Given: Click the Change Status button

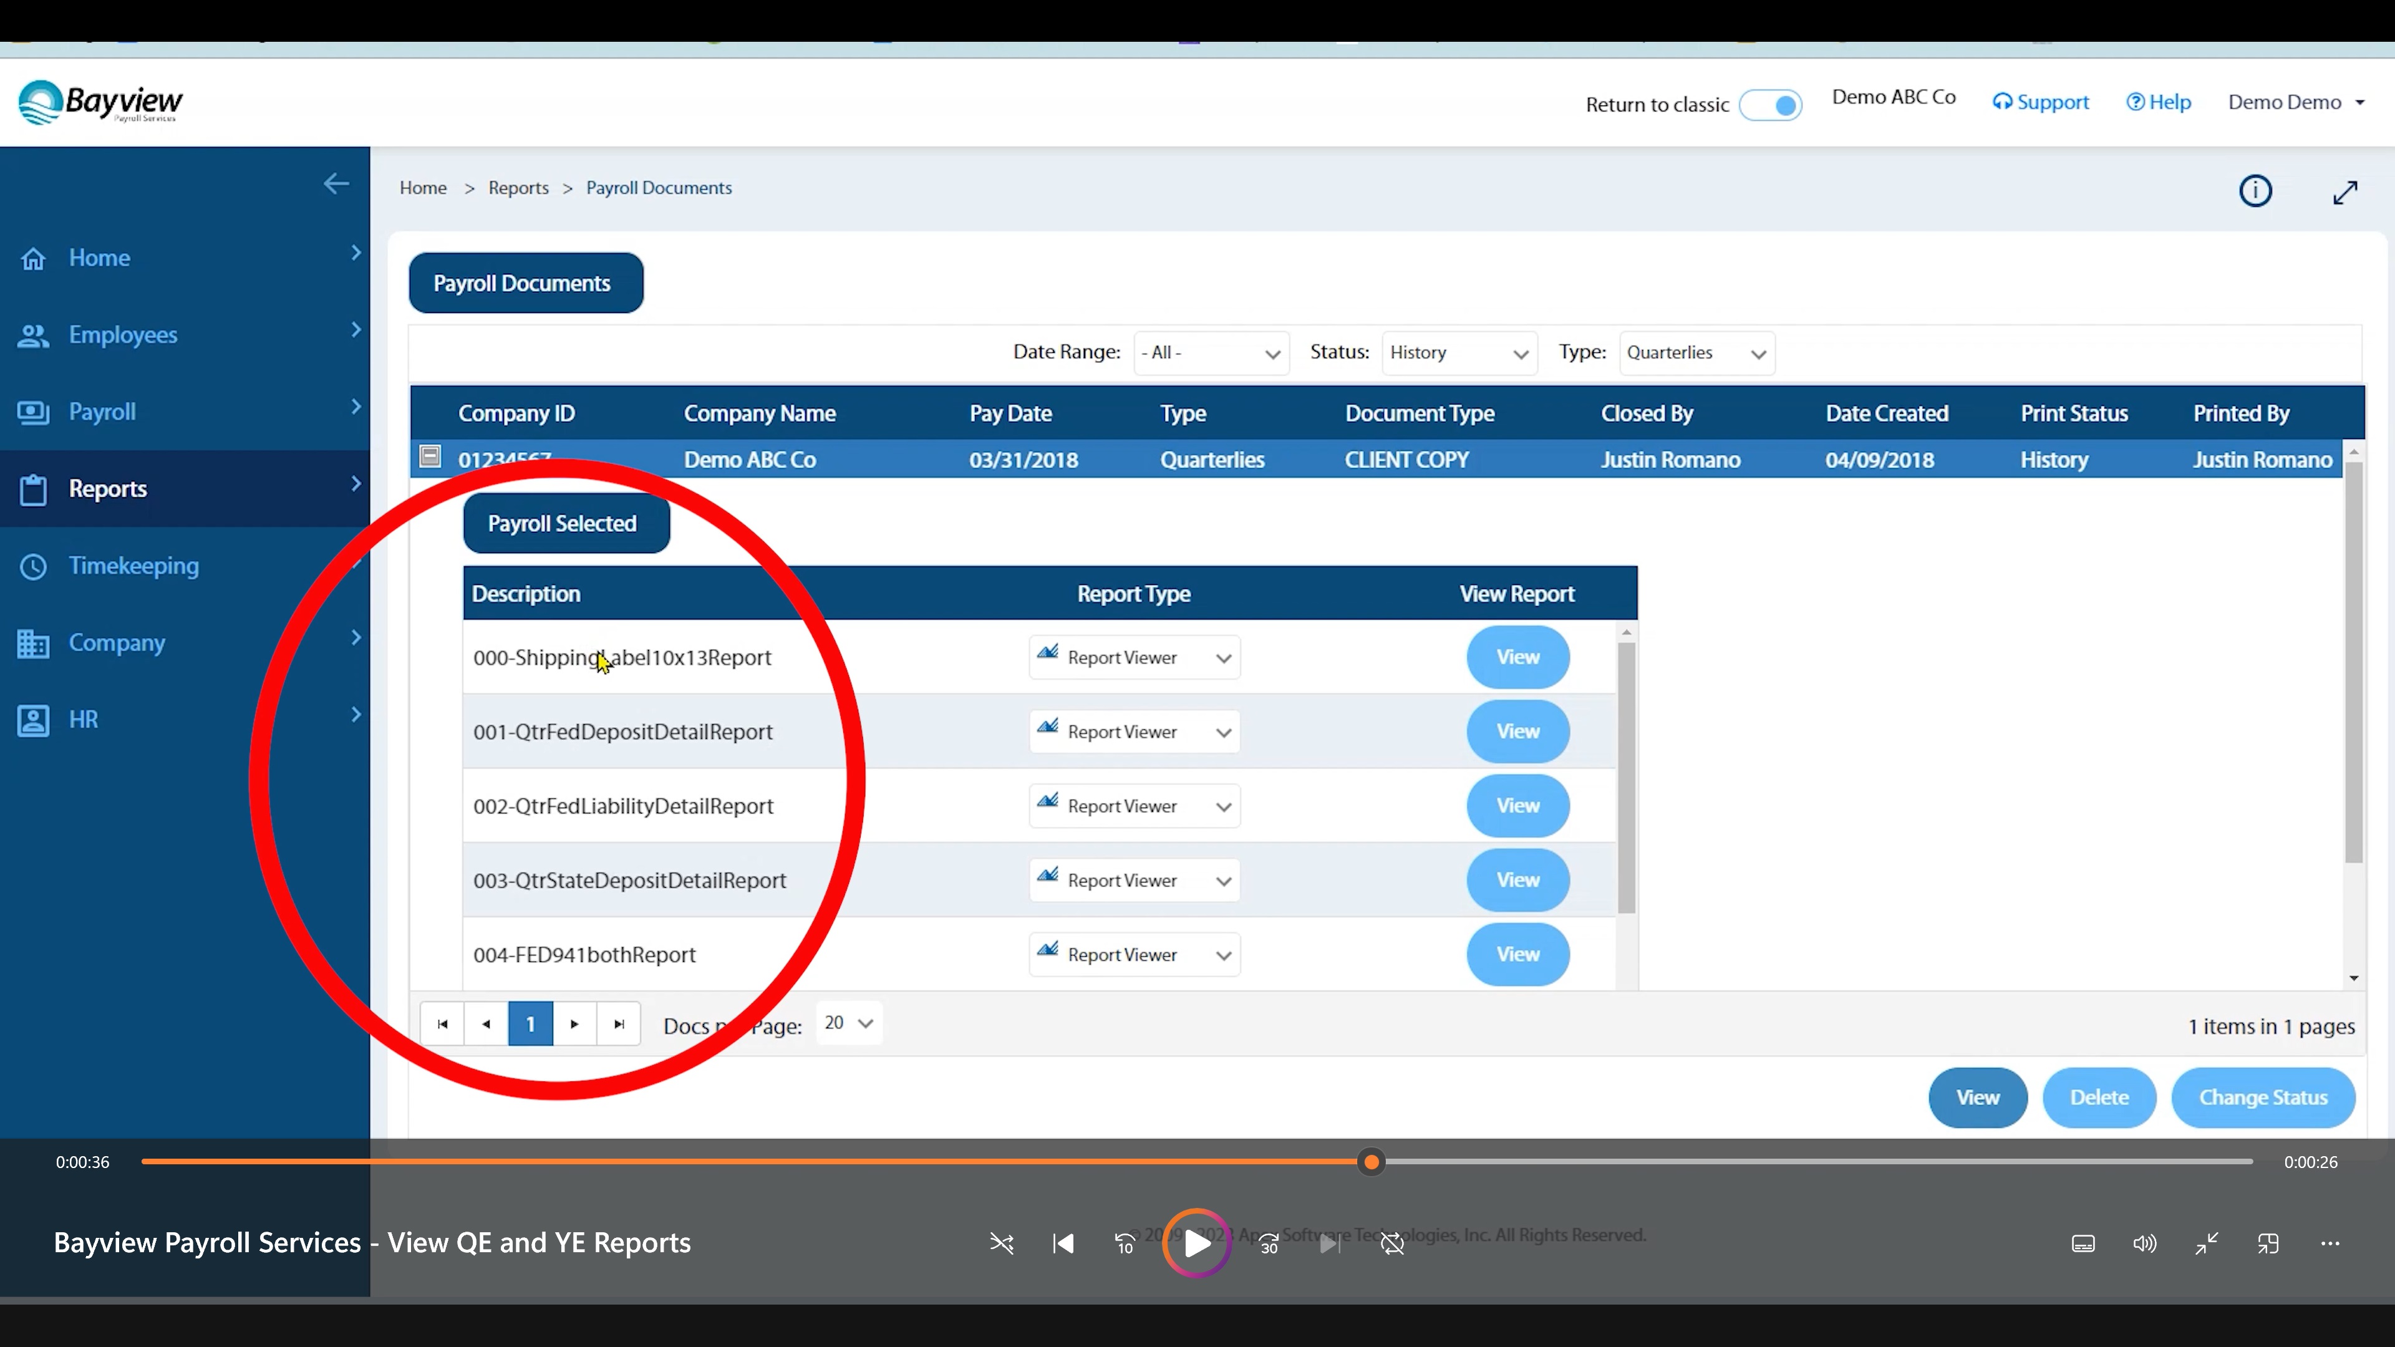Looking at the screenshot, I should click(x=2262, y=1098).
